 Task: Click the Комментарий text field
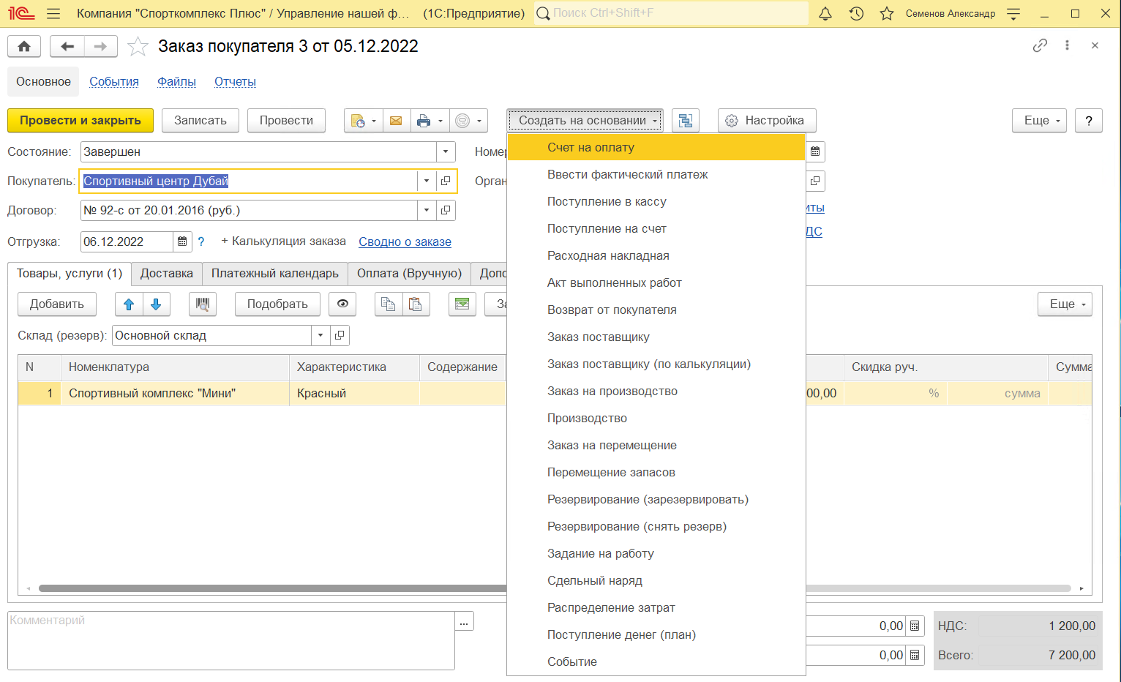click(231, 640)
